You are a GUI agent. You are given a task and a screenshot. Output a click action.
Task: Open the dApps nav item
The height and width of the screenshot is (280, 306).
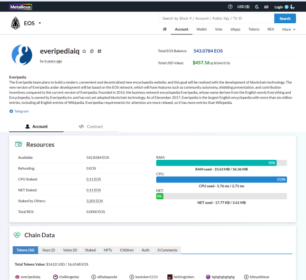(x=235, y=29)
